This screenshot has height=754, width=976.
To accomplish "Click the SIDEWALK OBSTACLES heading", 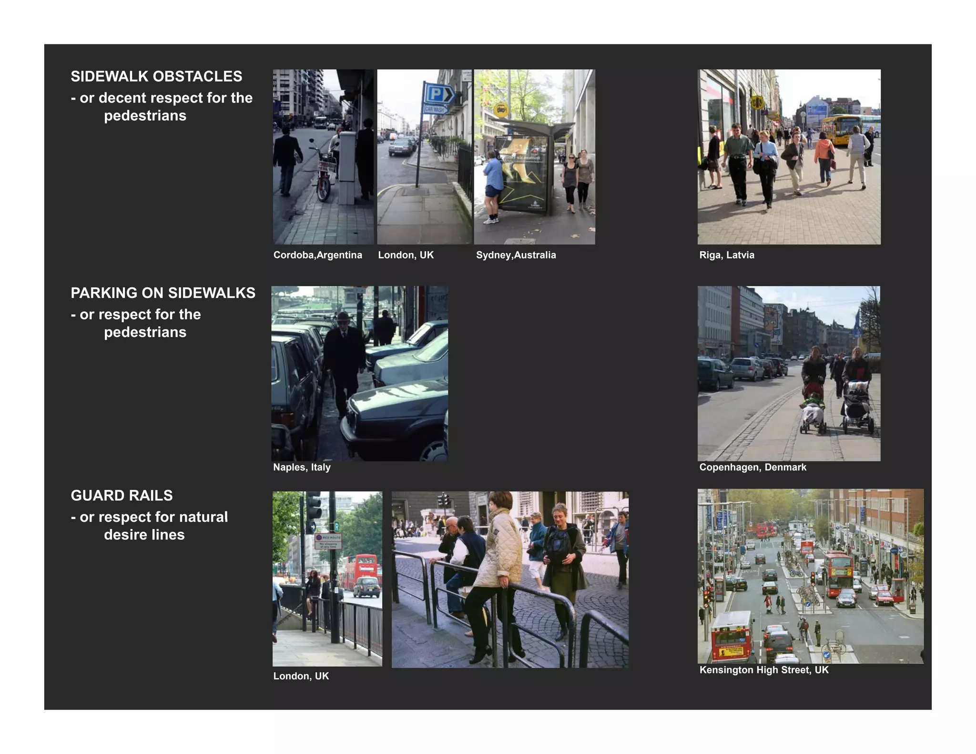I will click(156, 76).
